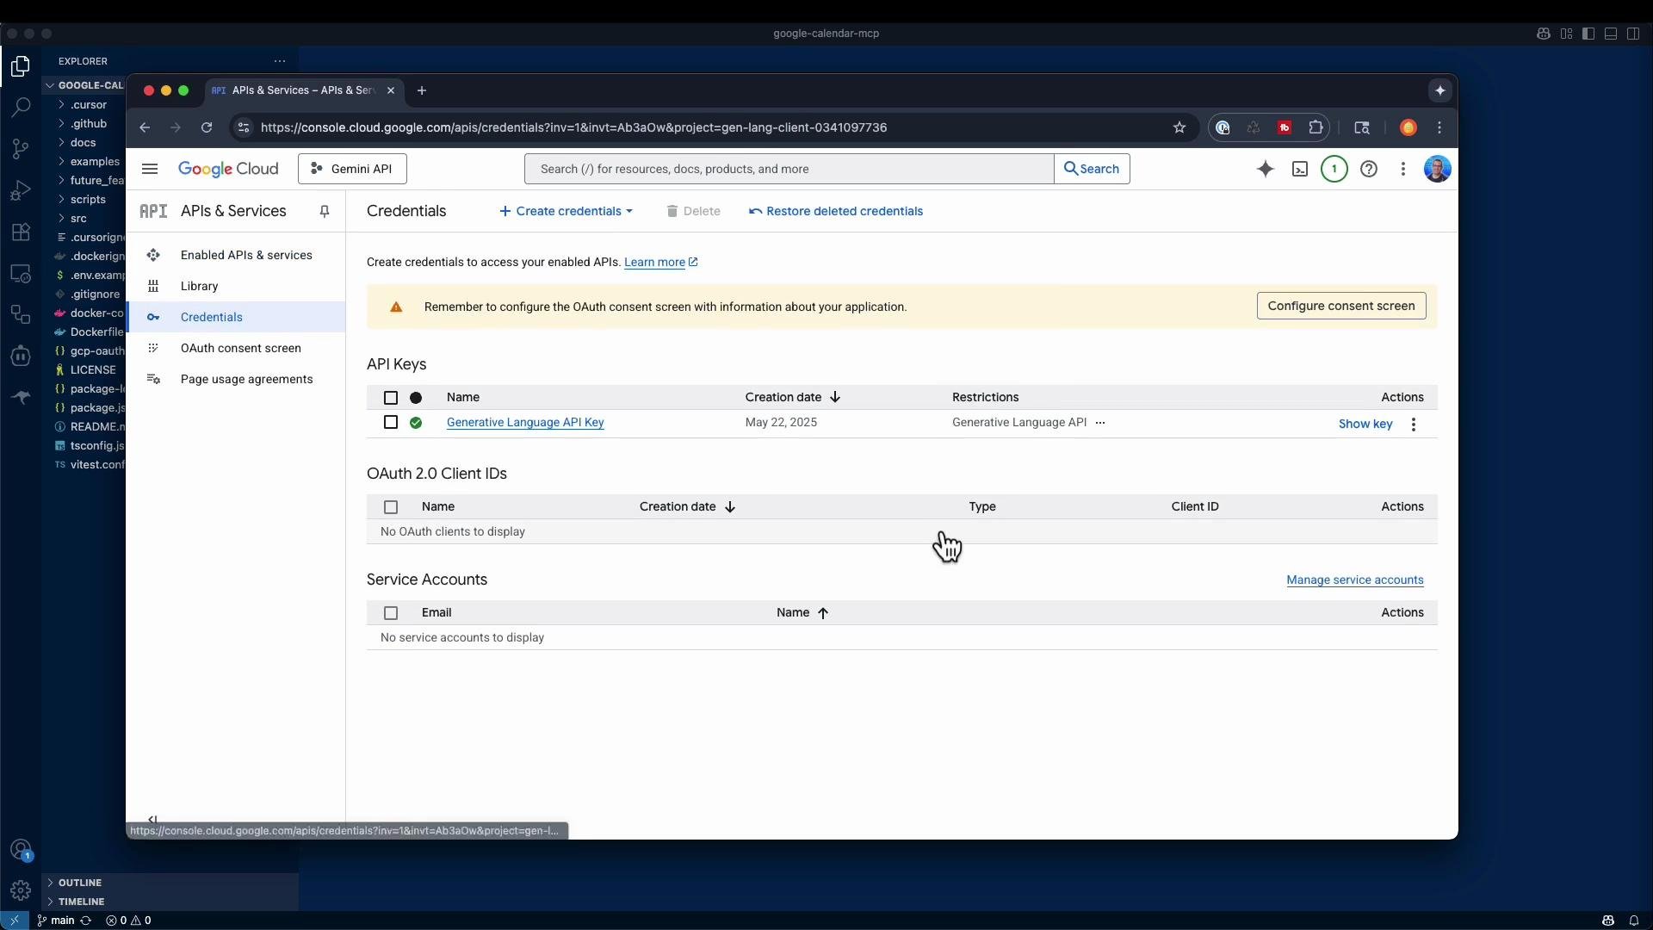
Task: Open Generative Language API Key link
Action: [x=525, y=422]
